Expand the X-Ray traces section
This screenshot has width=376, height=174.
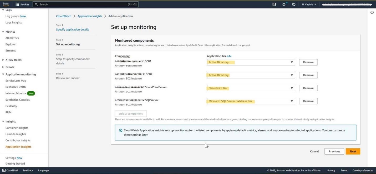click(3, 60)
